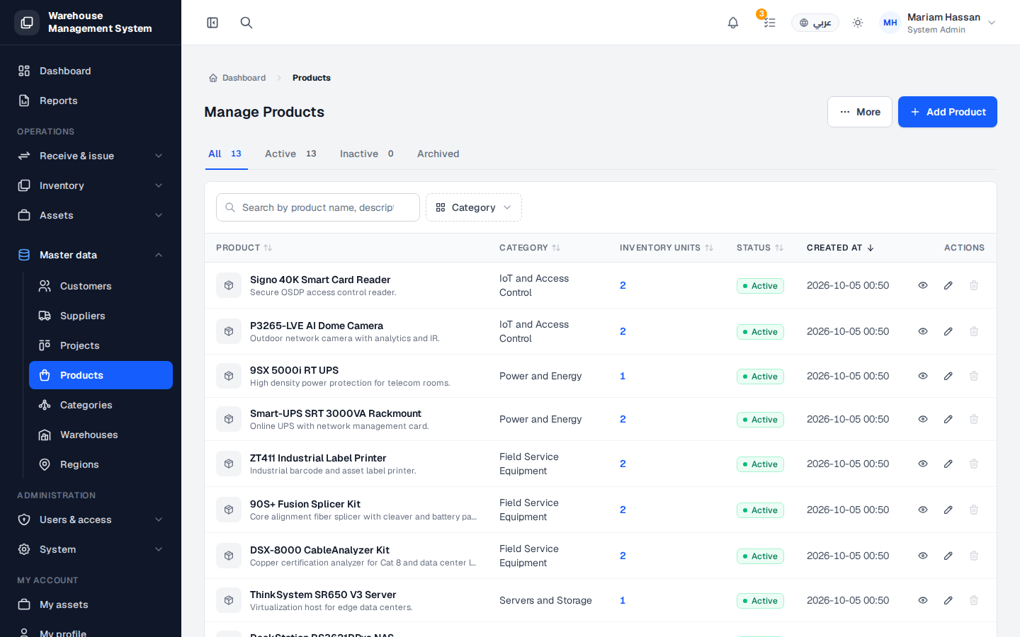Open the Mariam Hassan user menu
Image resolution: width=1020 pixels, height=637 pixels.
pyautogui.click(x=939, y=23)
